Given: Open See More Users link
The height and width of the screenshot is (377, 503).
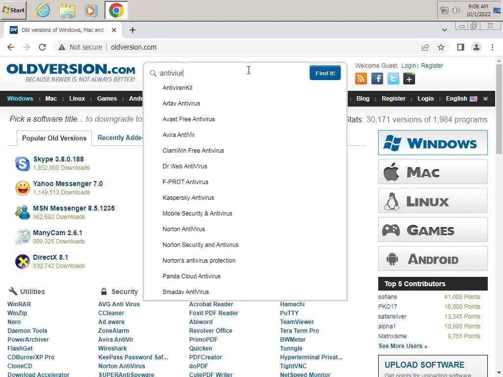Looking at the screenshot, I should (403, 346).
